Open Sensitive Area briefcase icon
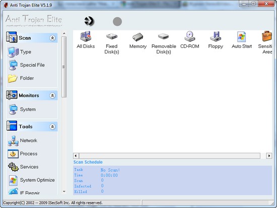Image resolution: width=277 pixels, height=208 pixels. pyautogui.click(x=266, y=42)
